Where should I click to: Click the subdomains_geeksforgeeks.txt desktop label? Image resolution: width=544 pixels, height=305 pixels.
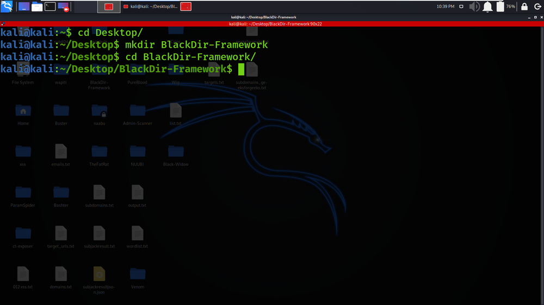click(x=252, y=85)
